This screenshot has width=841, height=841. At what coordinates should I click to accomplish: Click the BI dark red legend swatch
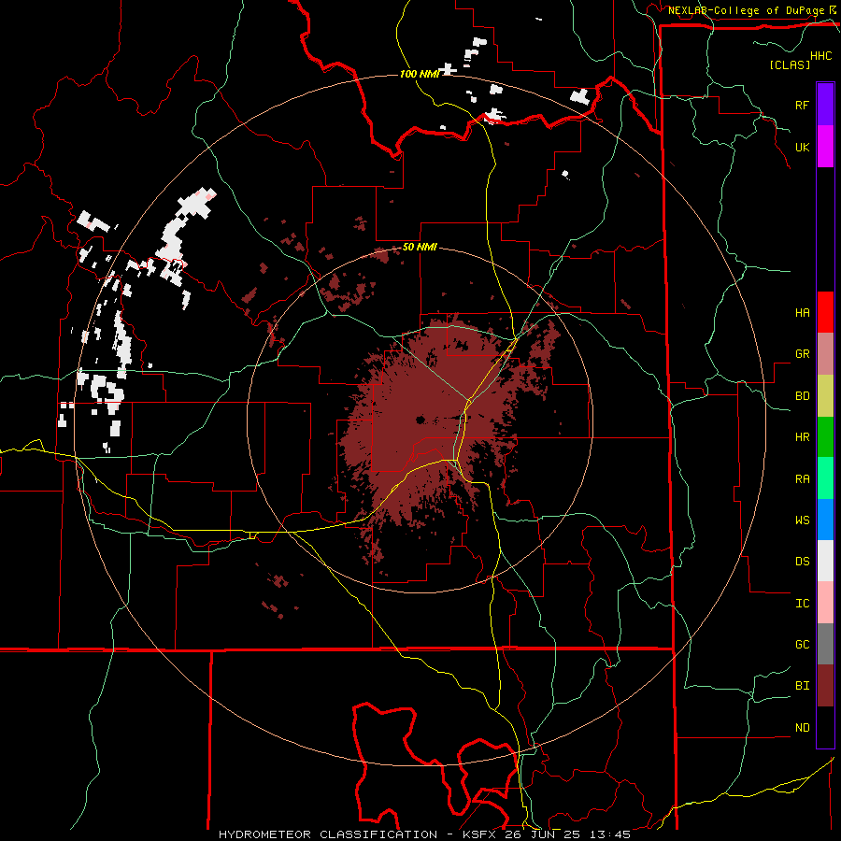click(x=825, y=686)
